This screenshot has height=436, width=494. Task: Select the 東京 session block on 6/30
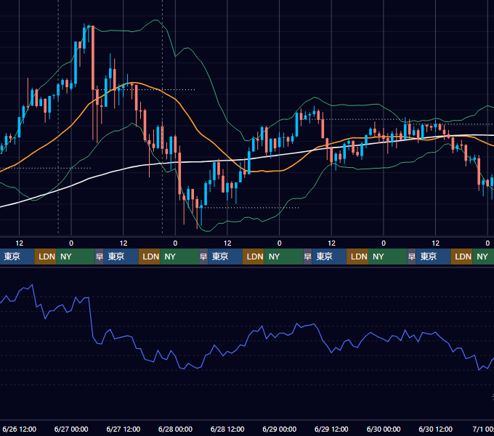[433, 257]
